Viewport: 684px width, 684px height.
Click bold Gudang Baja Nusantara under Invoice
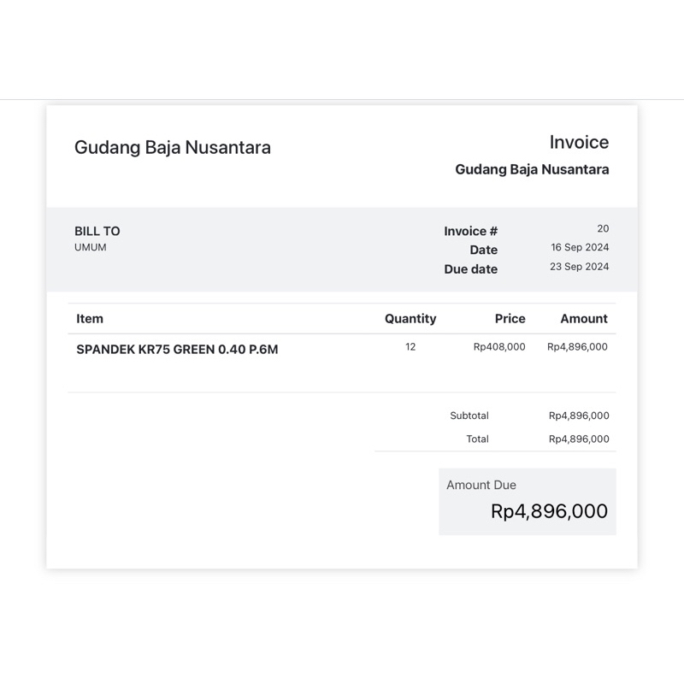(532, 169)
